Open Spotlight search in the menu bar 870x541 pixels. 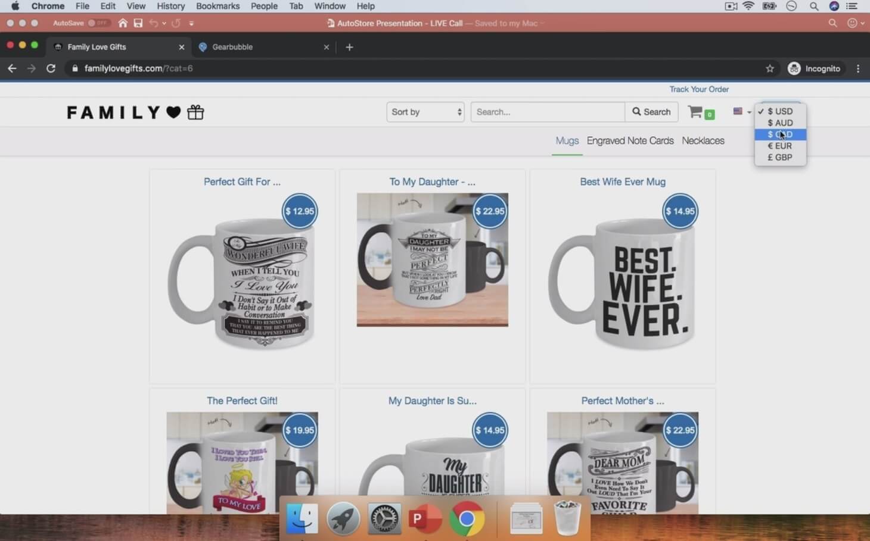[x=813, y=6]
